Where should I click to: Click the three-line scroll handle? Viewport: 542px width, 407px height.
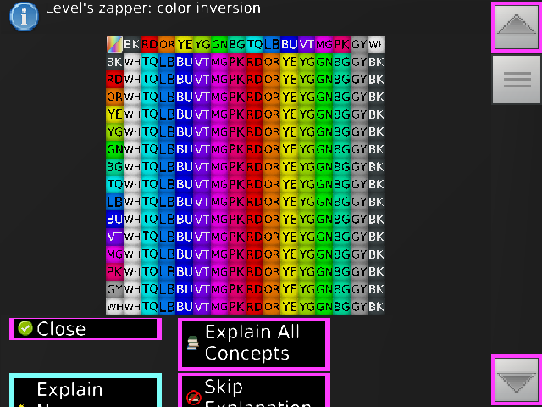pyautogui.click(x=516, y=80)
